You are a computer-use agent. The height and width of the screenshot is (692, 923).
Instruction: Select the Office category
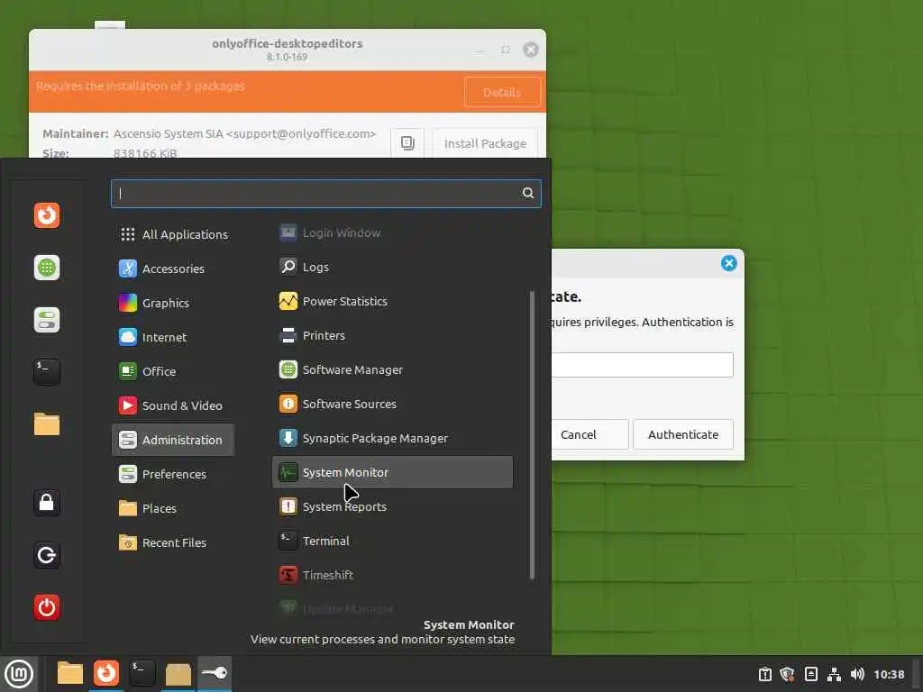[173, 371]
